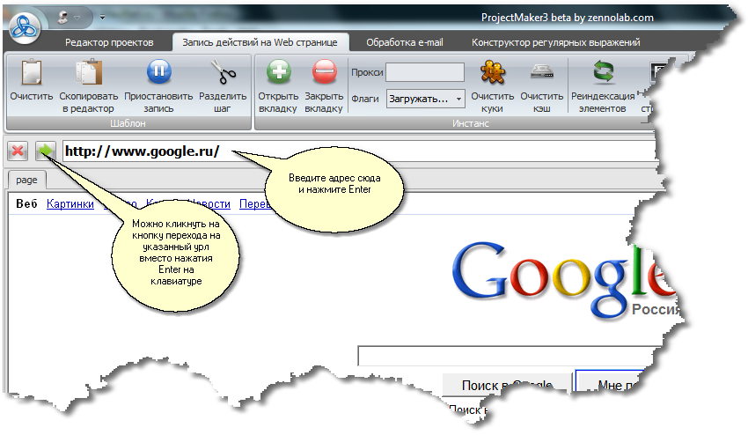Click the green go-to-URL arrow button
Viewport: 748px width, 435px height.
click(46, 151)
